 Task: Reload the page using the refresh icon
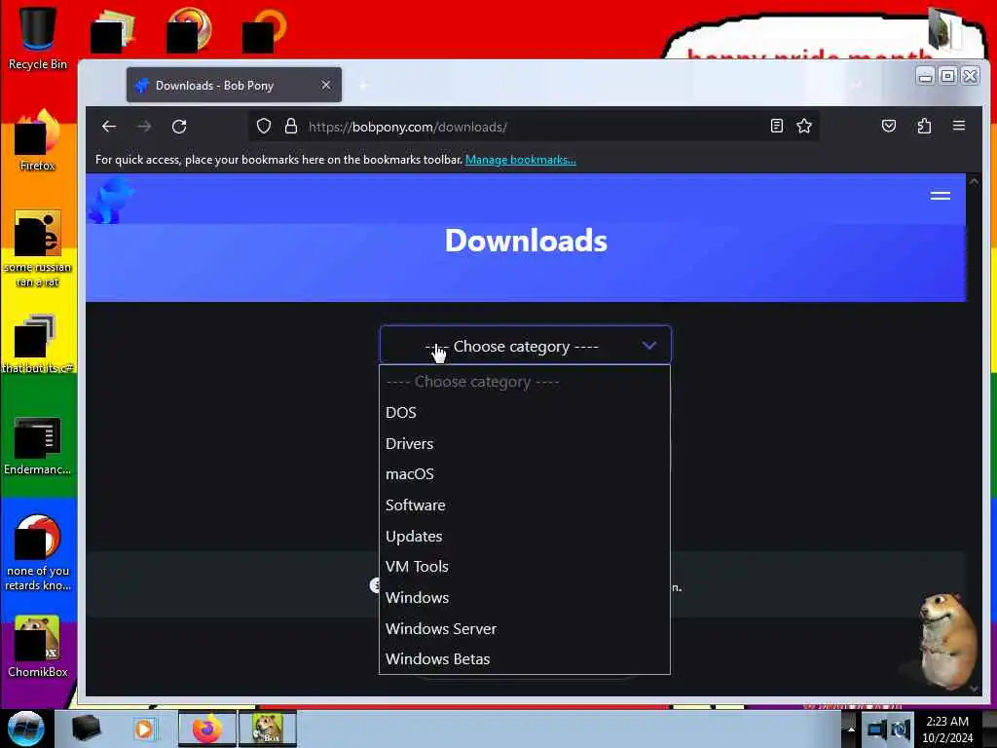pos(179,127)
